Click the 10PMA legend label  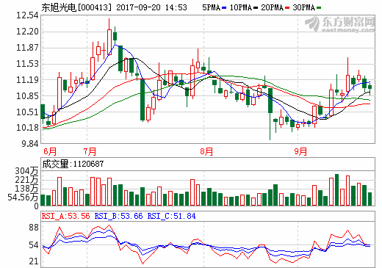[x=241, y=7]
